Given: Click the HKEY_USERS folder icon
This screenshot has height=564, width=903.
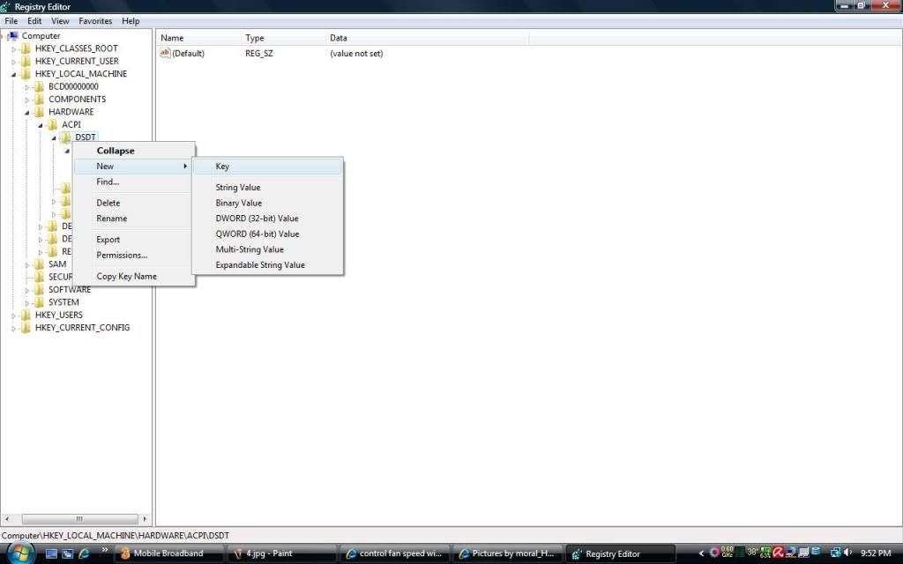Looking at the screenshot, I should (x=26, y=315).
